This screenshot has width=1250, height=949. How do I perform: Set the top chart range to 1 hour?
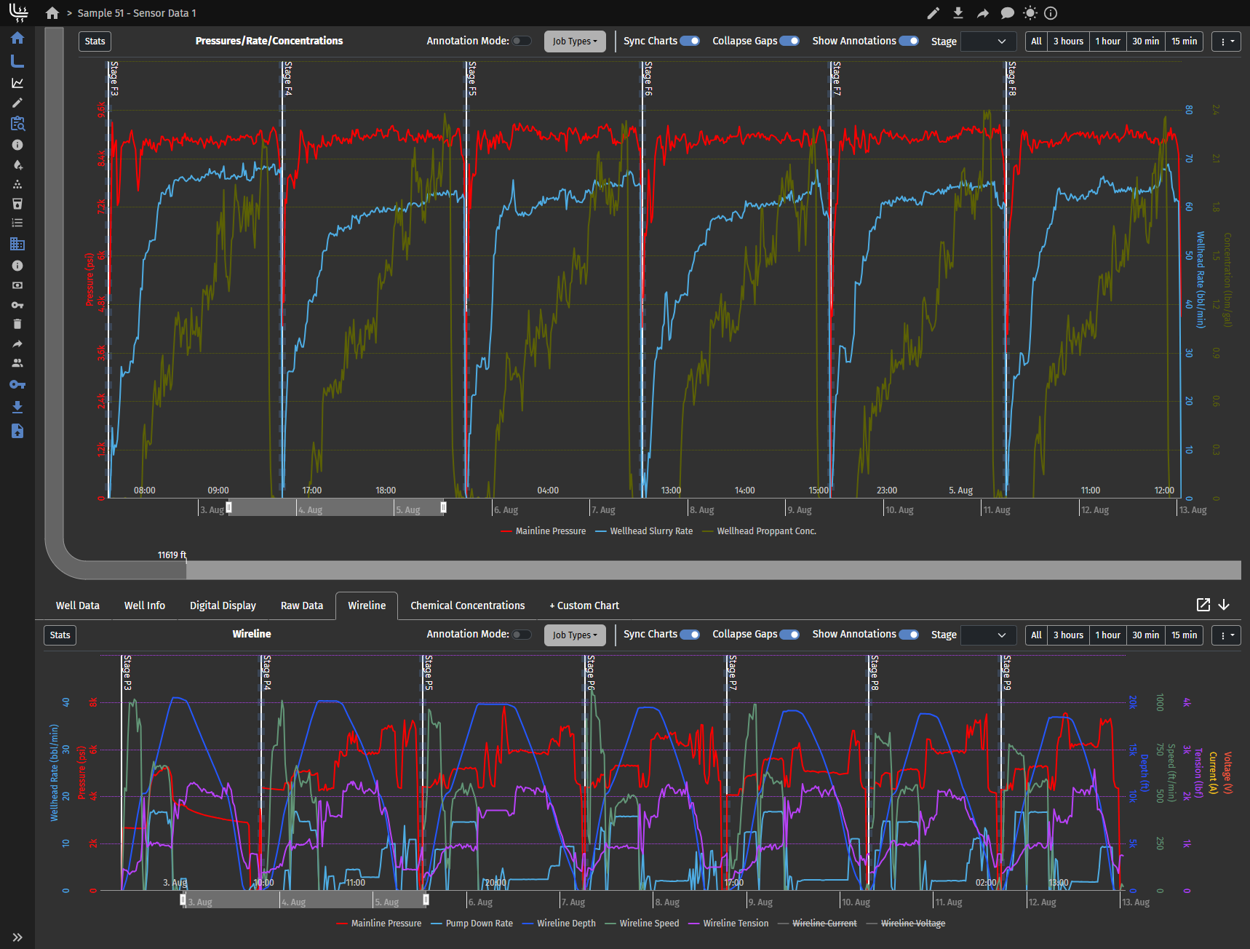point(1107,41)
